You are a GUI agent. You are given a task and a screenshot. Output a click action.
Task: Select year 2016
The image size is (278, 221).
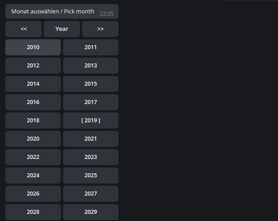point(33,102)
